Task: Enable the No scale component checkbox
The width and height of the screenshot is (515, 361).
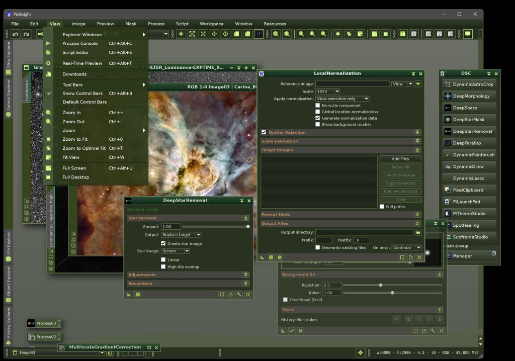Action: pyautogui.click(x=318, y=106)
